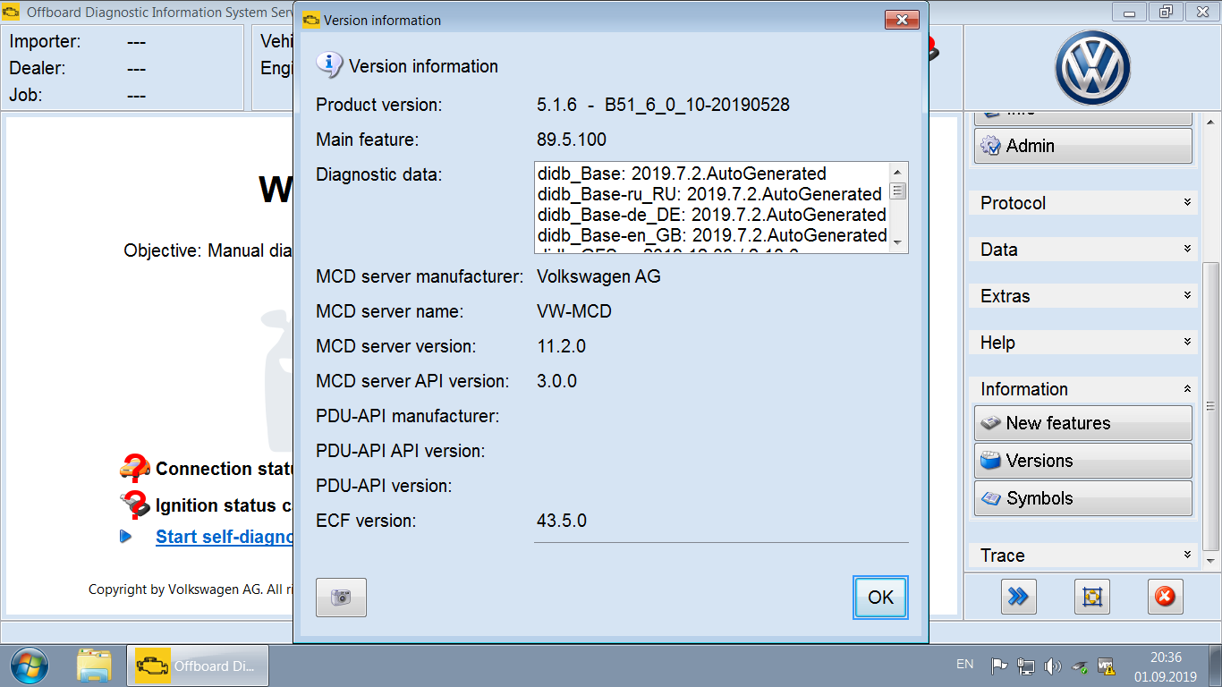1222x687 pixels.
Task: Open the Admin section button
Action: [x=1083, y=146]
